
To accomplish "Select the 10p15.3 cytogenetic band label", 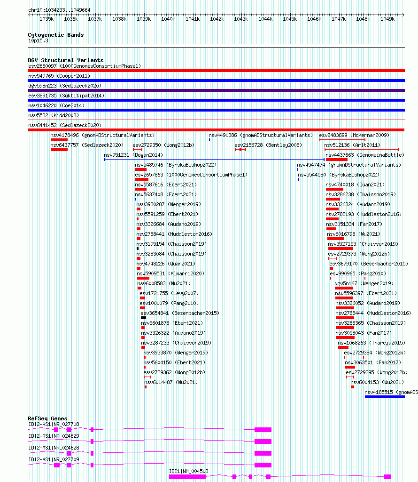I will point(38,40).
